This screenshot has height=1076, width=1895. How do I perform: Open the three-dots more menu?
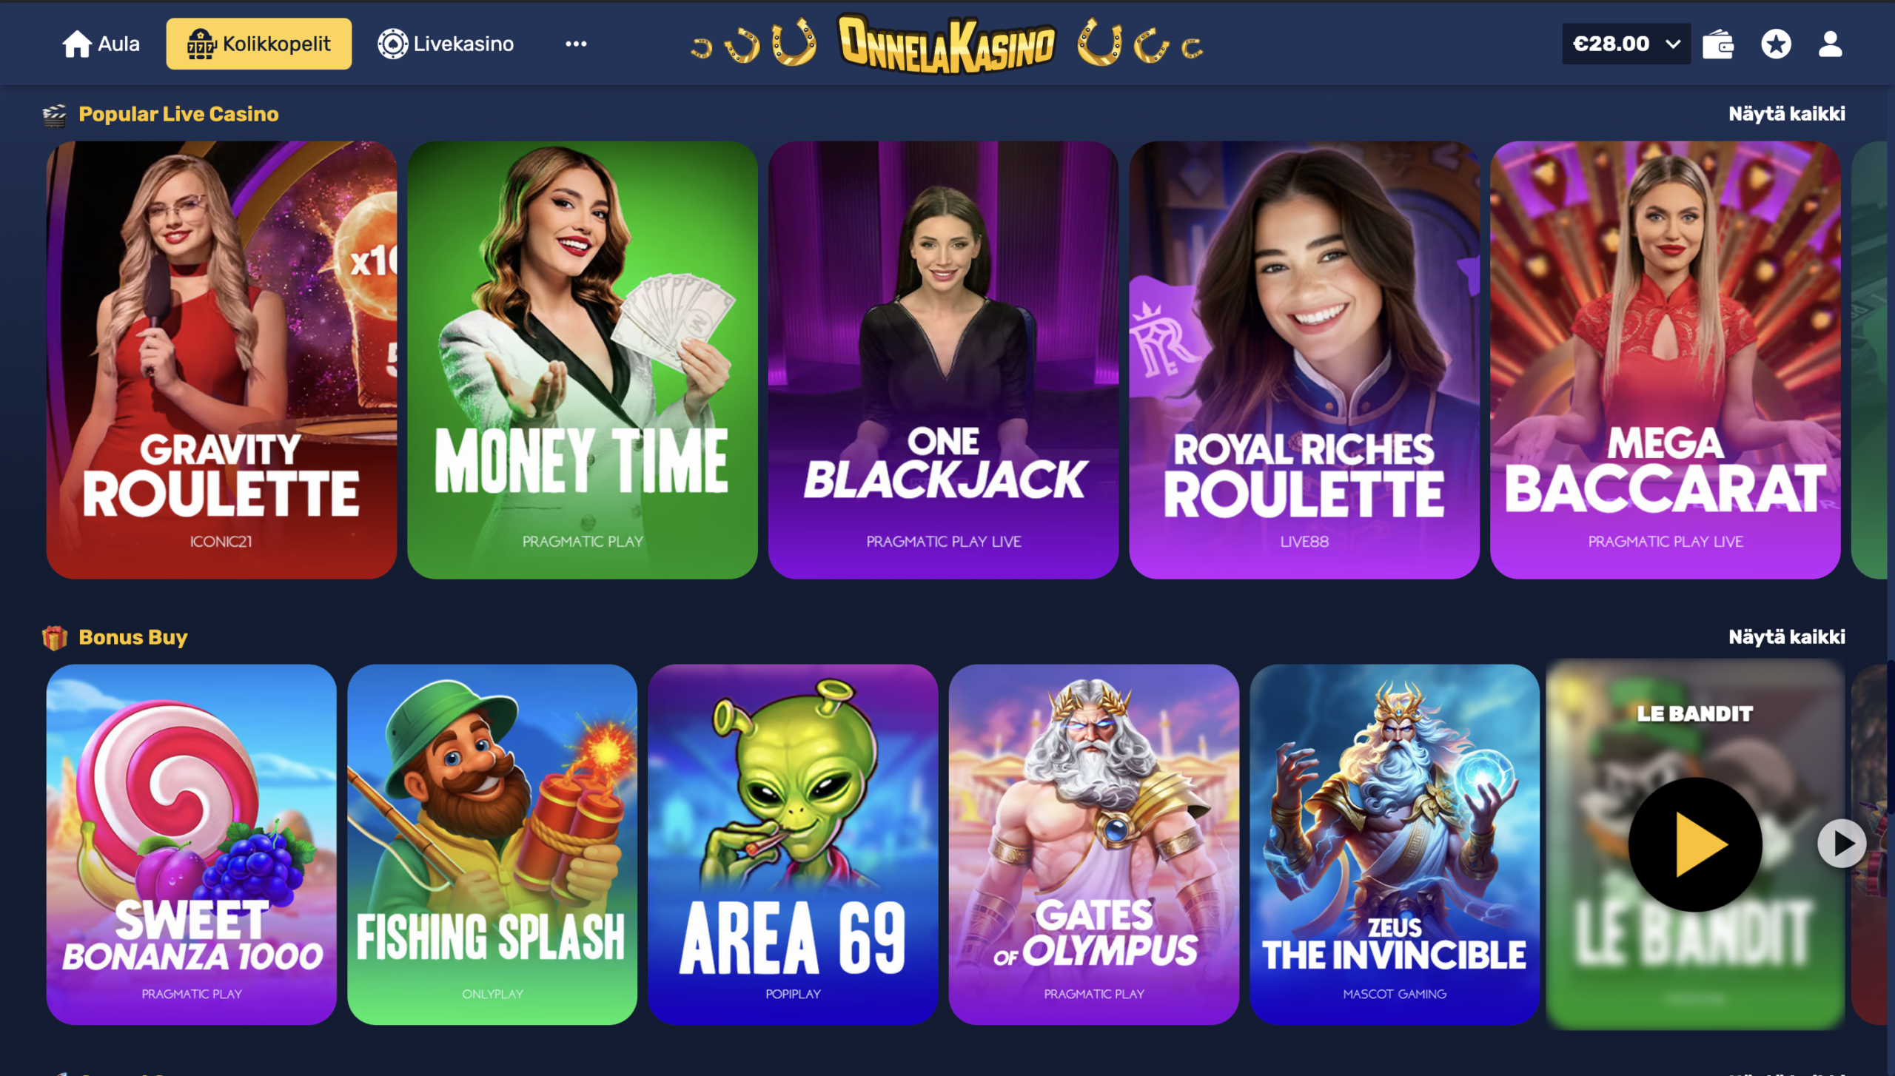(576, 44)
